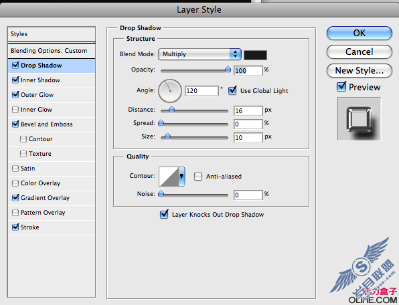The image size is (399, 305).
Task: Click the New Style... button
Action: (360, 70)
